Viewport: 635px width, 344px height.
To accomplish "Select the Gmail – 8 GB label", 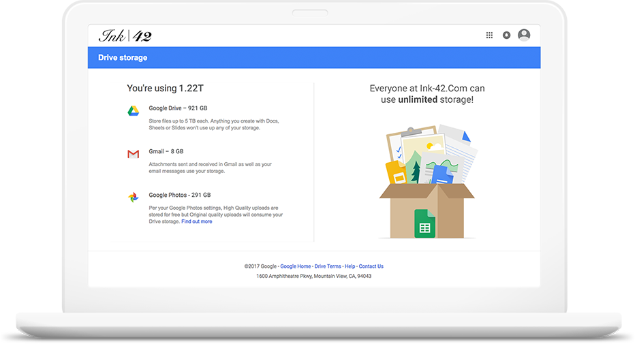I will (x=166, y=151).
